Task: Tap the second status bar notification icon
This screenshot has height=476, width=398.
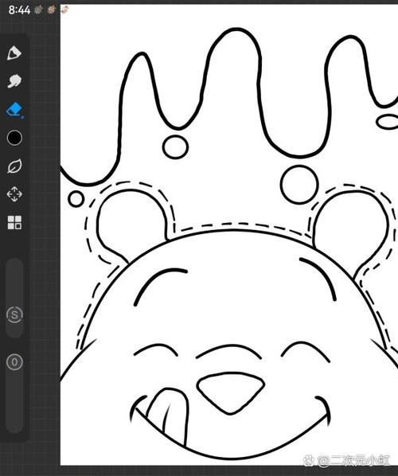Action: 51,10
